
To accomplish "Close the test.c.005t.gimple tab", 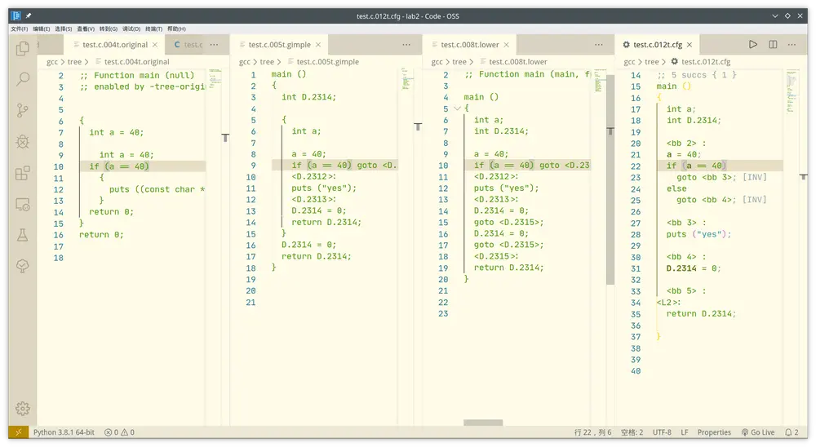I will point(318,45).
